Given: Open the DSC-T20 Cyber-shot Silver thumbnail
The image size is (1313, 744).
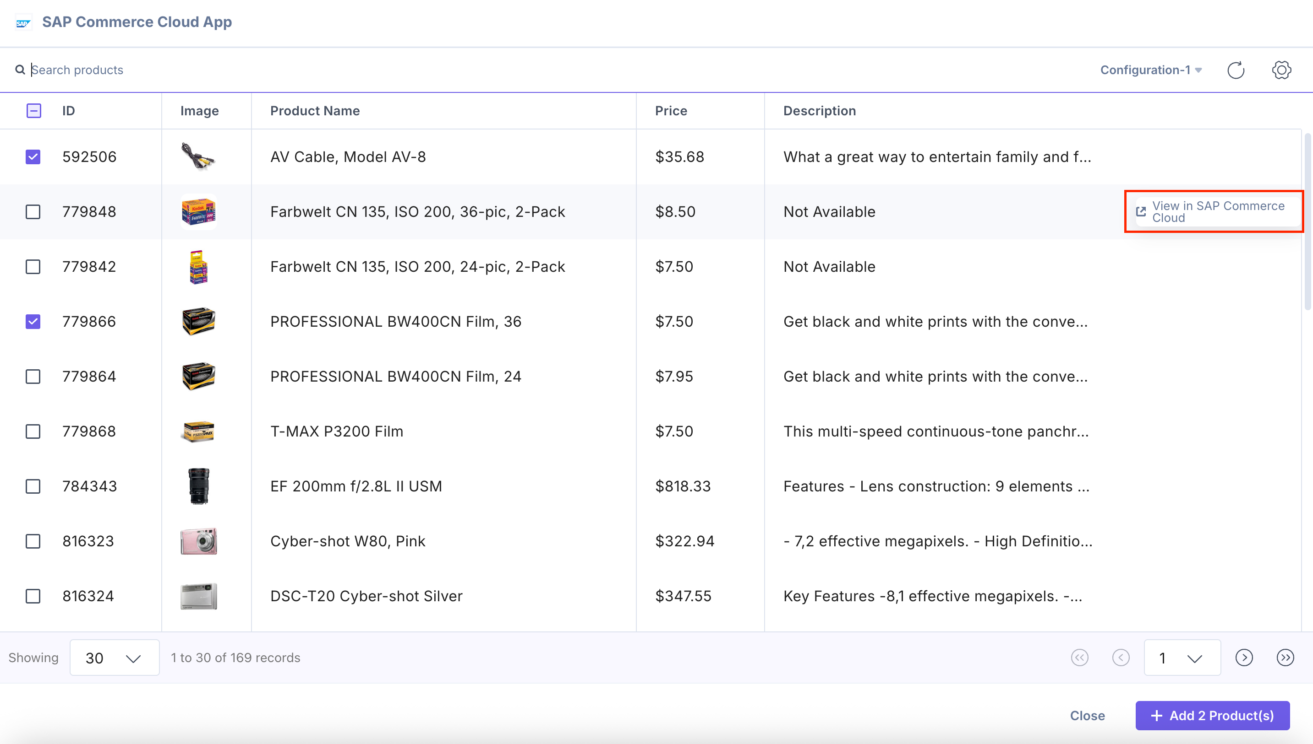Looking at the screenshot, I should (198, 596).
